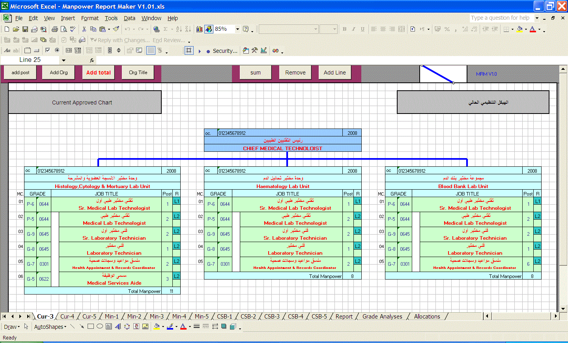Save the workbook with the floppy disk icon

(25, 29)
